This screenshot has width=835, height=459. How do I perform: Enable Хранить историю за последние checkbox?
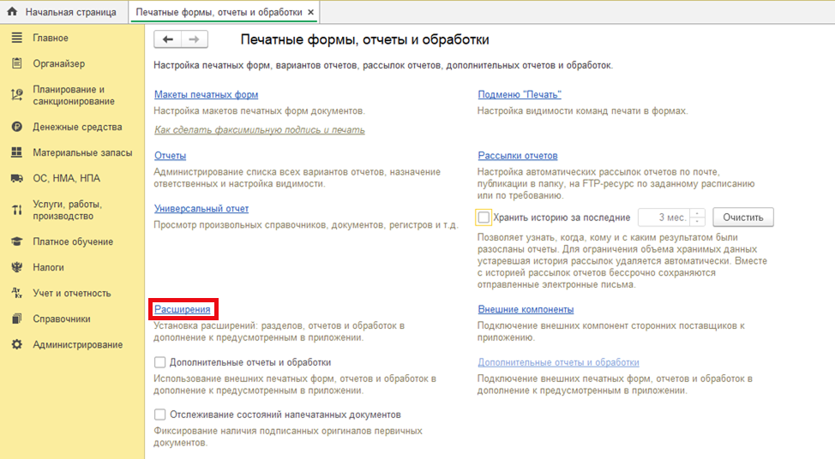coord(484,218)
